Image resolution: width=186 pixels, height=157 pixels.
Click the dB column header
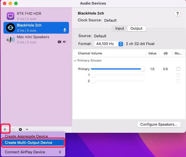click(166, 53)
